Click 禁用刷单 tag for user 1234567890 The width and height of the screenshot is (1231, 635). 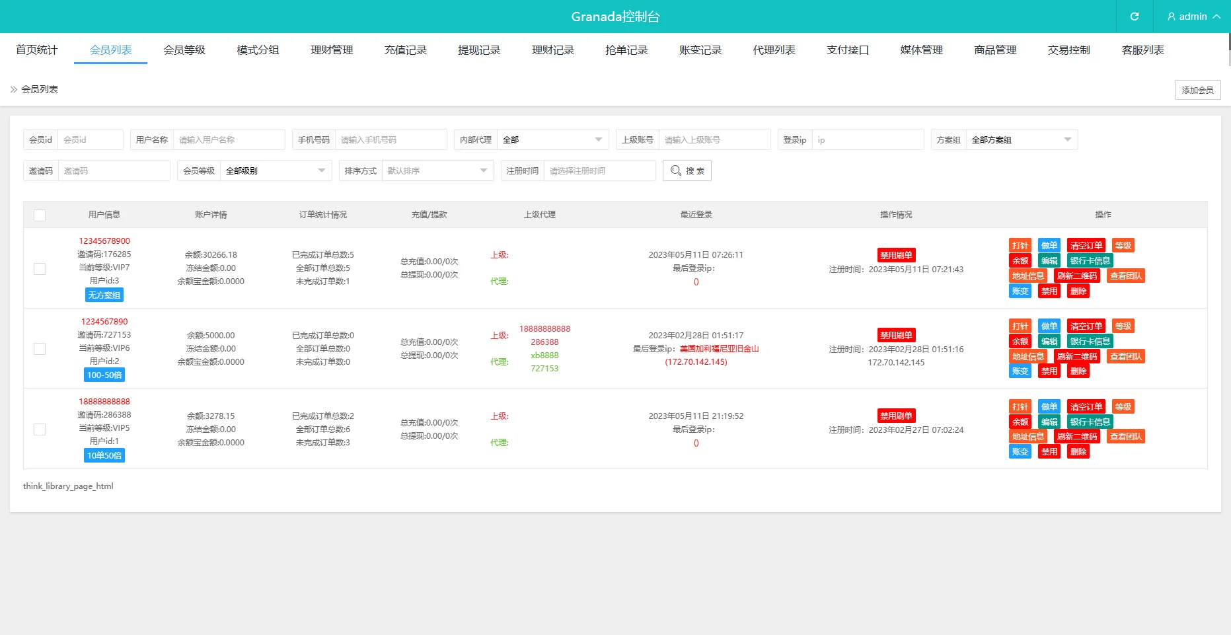(896, 335)
